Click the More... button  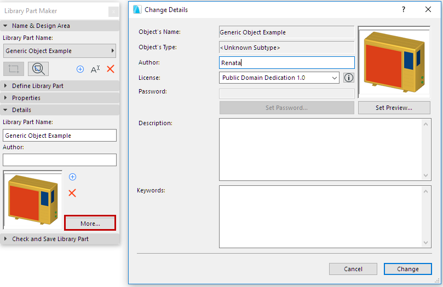(x=90, y=223)
